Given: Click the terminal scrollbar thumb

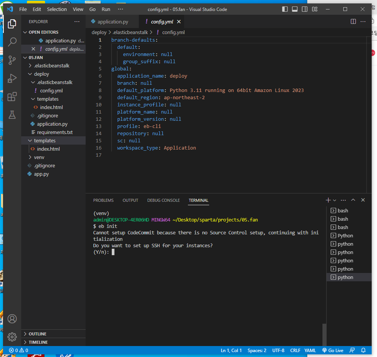Looking at the screenshot, I should point(324,335).
